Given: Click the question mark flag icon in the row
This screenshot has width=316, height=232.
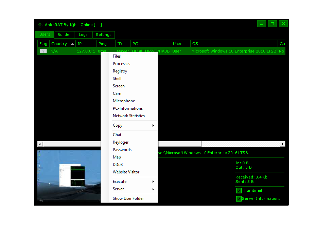Looking at the screenshot, I should pyautogui.click(x=43, y=51).
